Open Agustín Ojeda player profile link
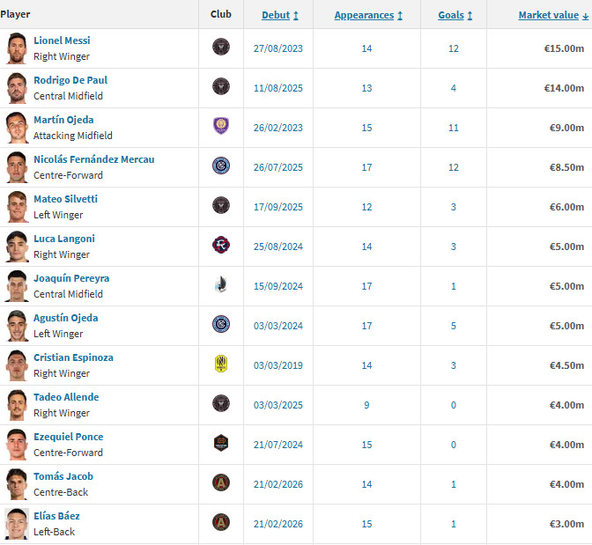The height and width of the screenshot is (545, 592). [66, 318]
